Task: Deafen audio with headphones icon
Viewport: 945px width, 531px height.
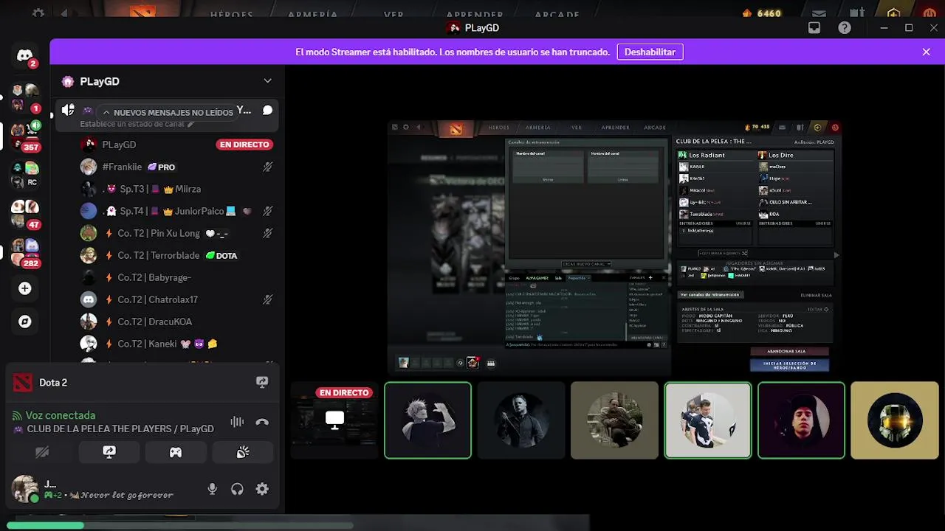Action: (x=237, y=489)
